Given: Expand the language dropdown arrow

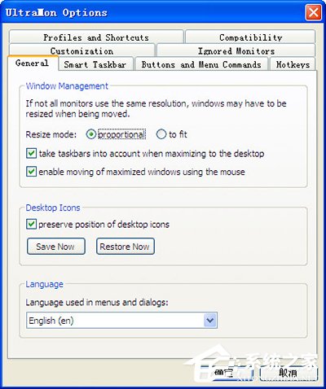Looking at the screenshot, I should pos(209,321).
